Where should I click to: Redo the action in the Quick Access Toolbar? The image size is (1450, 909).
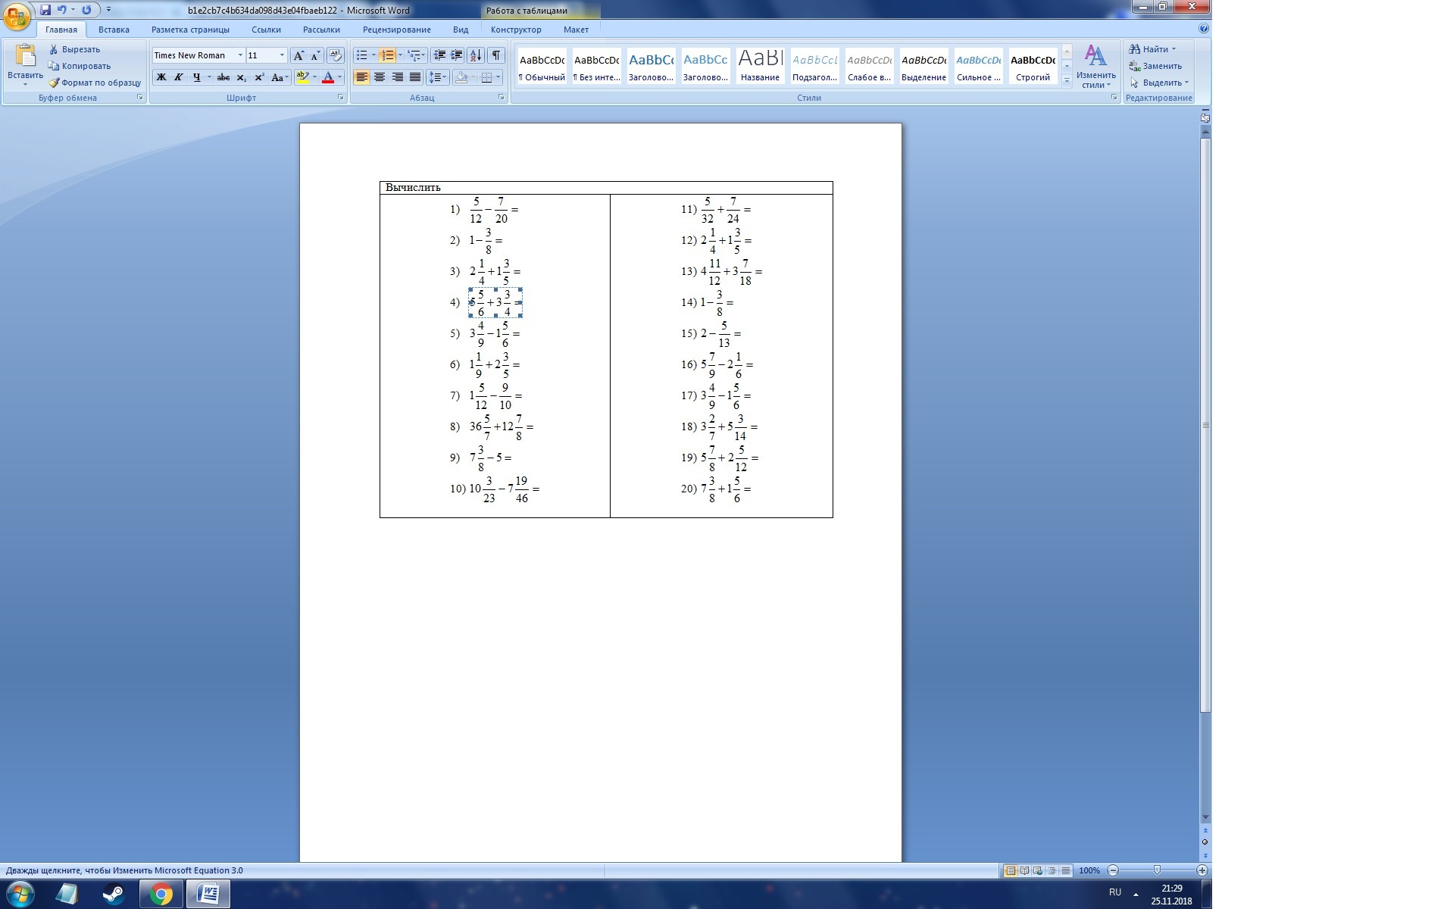[86, 10]
